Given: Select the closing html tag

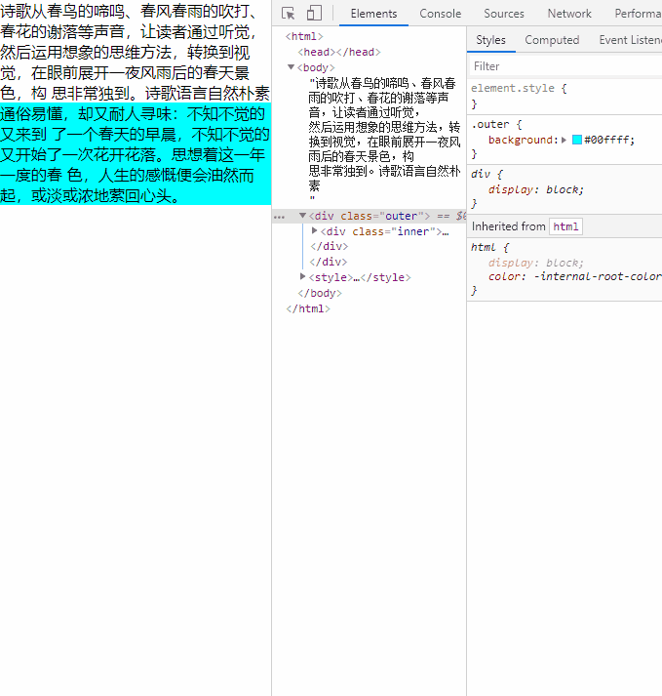Looking at the screenshot, I should pyautogui.click(x=308, y=308).
